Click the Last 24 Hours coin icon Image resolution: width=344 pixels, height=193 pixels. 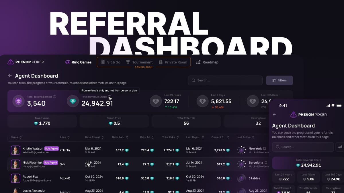click(156, 101)
